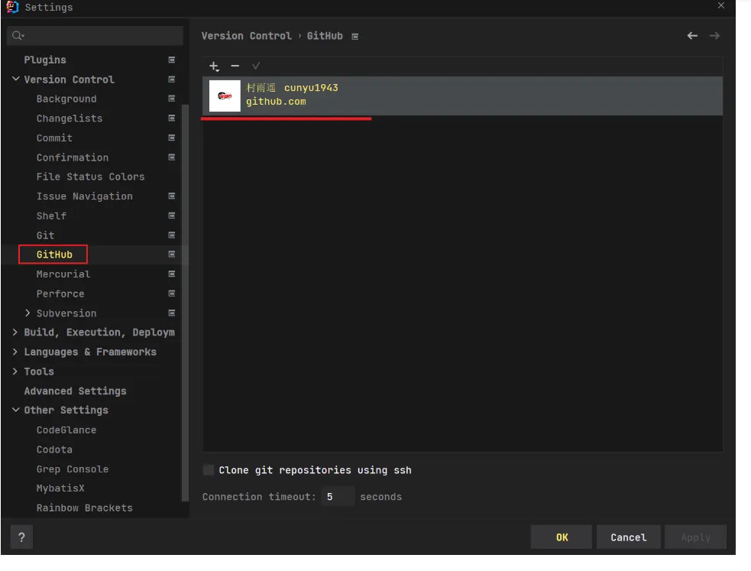Select CodeGlance under Other Settings
The height and width of the screenshot is (571, 751).
tap(66, 430)
